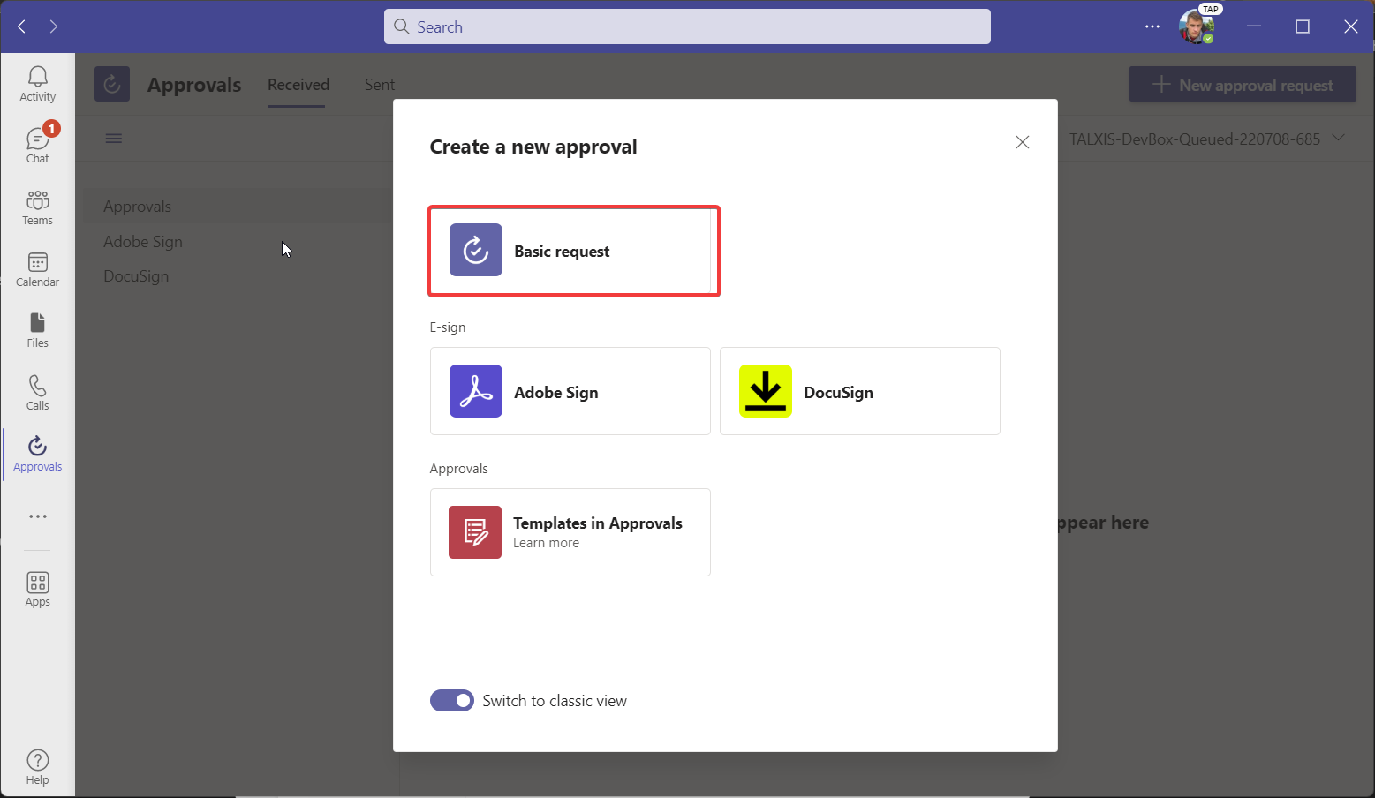Screen dimensions: 1375x798
Task: Open Help at the bottom of sidebar
Action: click(37, 766)
